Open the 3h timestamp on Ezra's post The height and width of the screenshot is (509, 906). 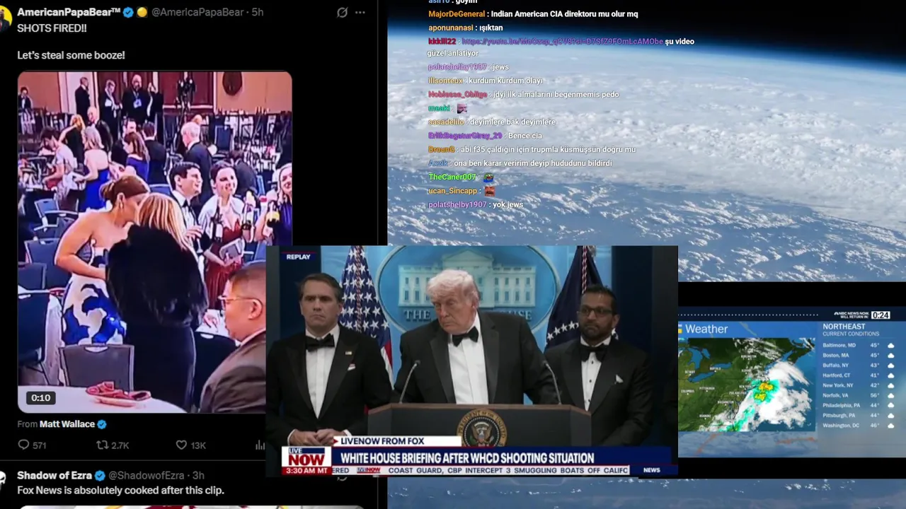[x=198, y=476]
